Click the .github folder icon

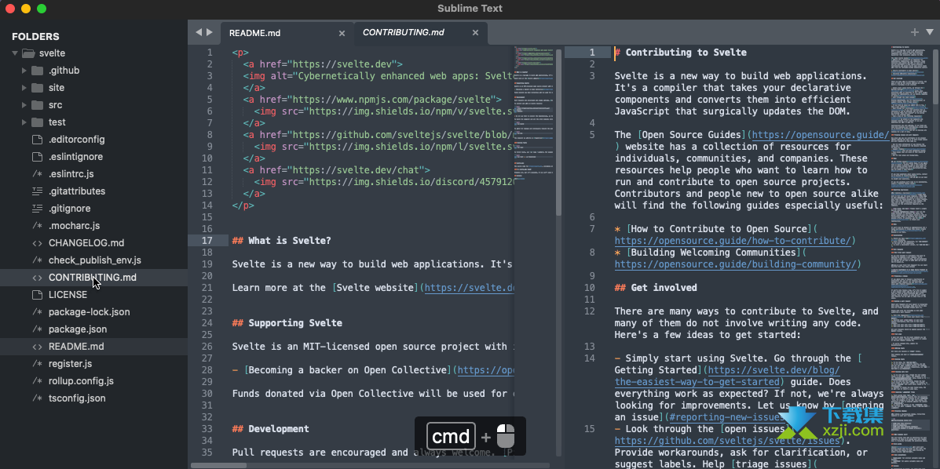point(37,71)
